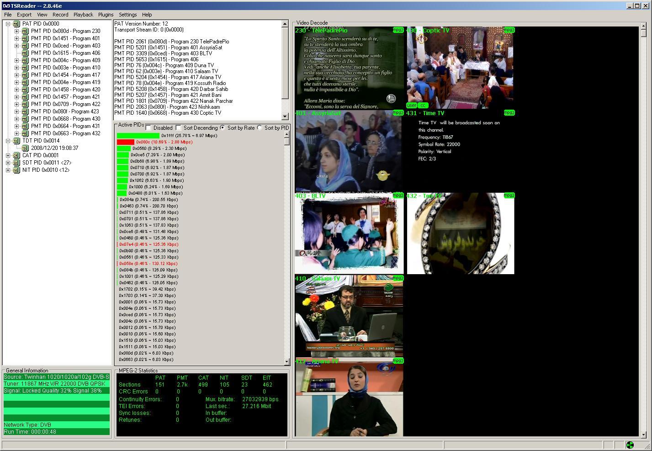Click the green status indicator icon in status bar
The image size is (652, 451).
click(630, 445)
